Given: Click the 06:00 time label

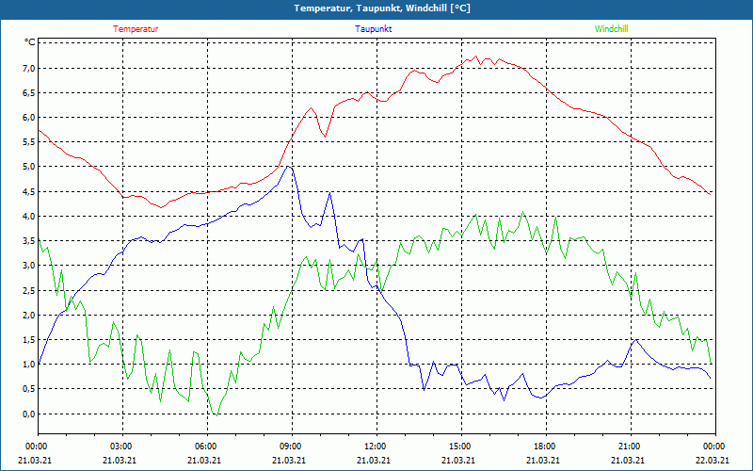Looking at the screenshot, I should (x=207, y=447).
